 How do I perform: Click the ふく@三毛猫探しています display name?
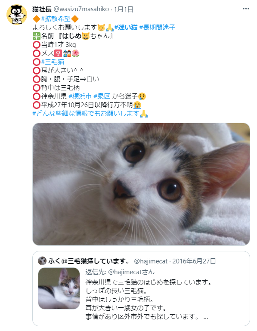click(x=90, y=261)
